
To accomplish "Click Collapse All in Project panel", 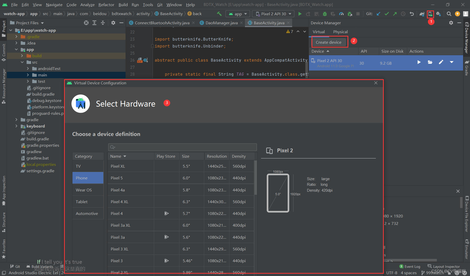I will pos(103,23).
